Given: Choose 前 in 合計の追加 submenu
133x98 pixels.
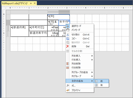Looking at the screenshot, I should [x=101, y=81].
